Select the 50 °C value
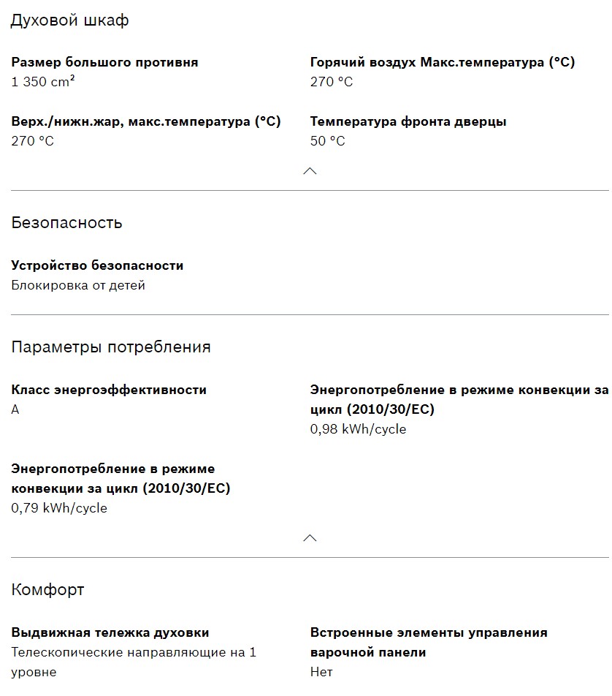This screenshot has width=612, height=696. (327, 141)
